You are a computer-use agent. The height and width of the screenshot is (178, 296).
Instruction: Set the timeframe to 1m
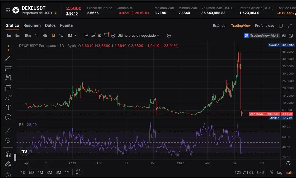(x=9, y=36)
